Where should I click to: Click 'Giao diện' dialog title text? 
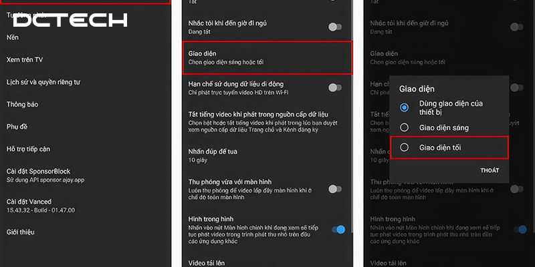pyautogui.click(x=417, y=89)
